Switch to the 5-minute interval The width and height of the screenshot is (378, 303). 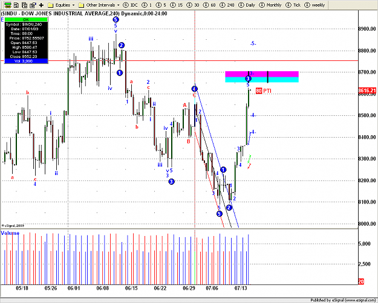click(161, 5)
